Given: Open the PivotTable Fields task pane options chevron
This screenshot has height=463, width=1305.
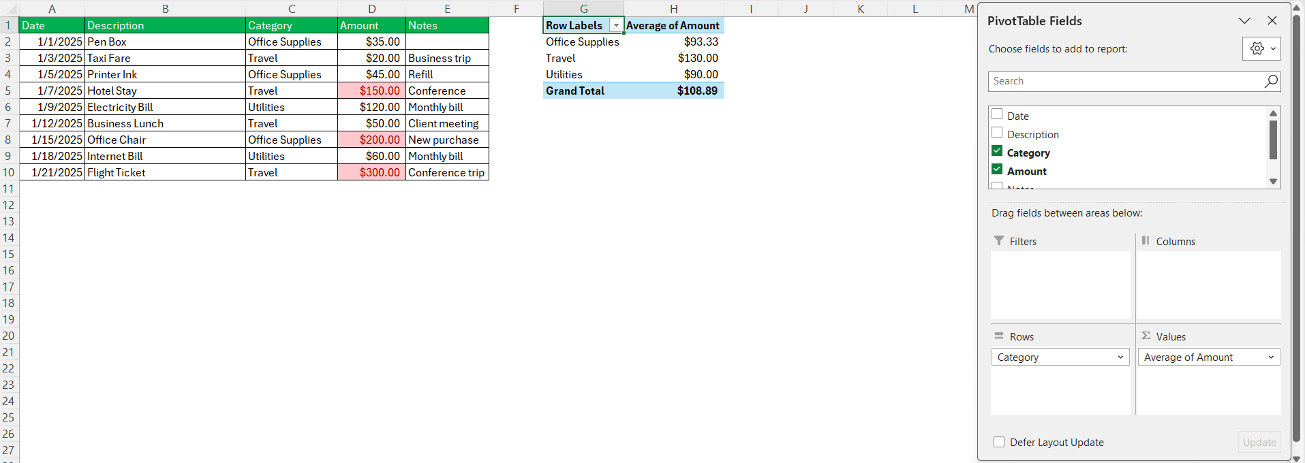Looking at the screenshot, I should click(1244, 20).
